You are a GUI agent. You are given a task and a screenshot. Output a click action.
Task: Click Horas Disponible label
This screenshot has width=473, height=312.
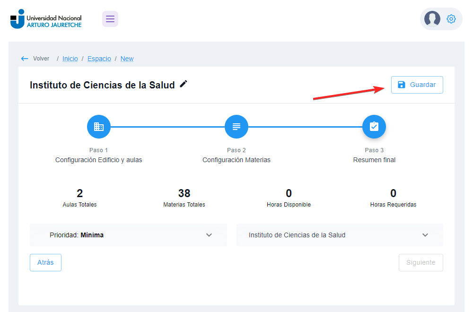click(289, 205)
